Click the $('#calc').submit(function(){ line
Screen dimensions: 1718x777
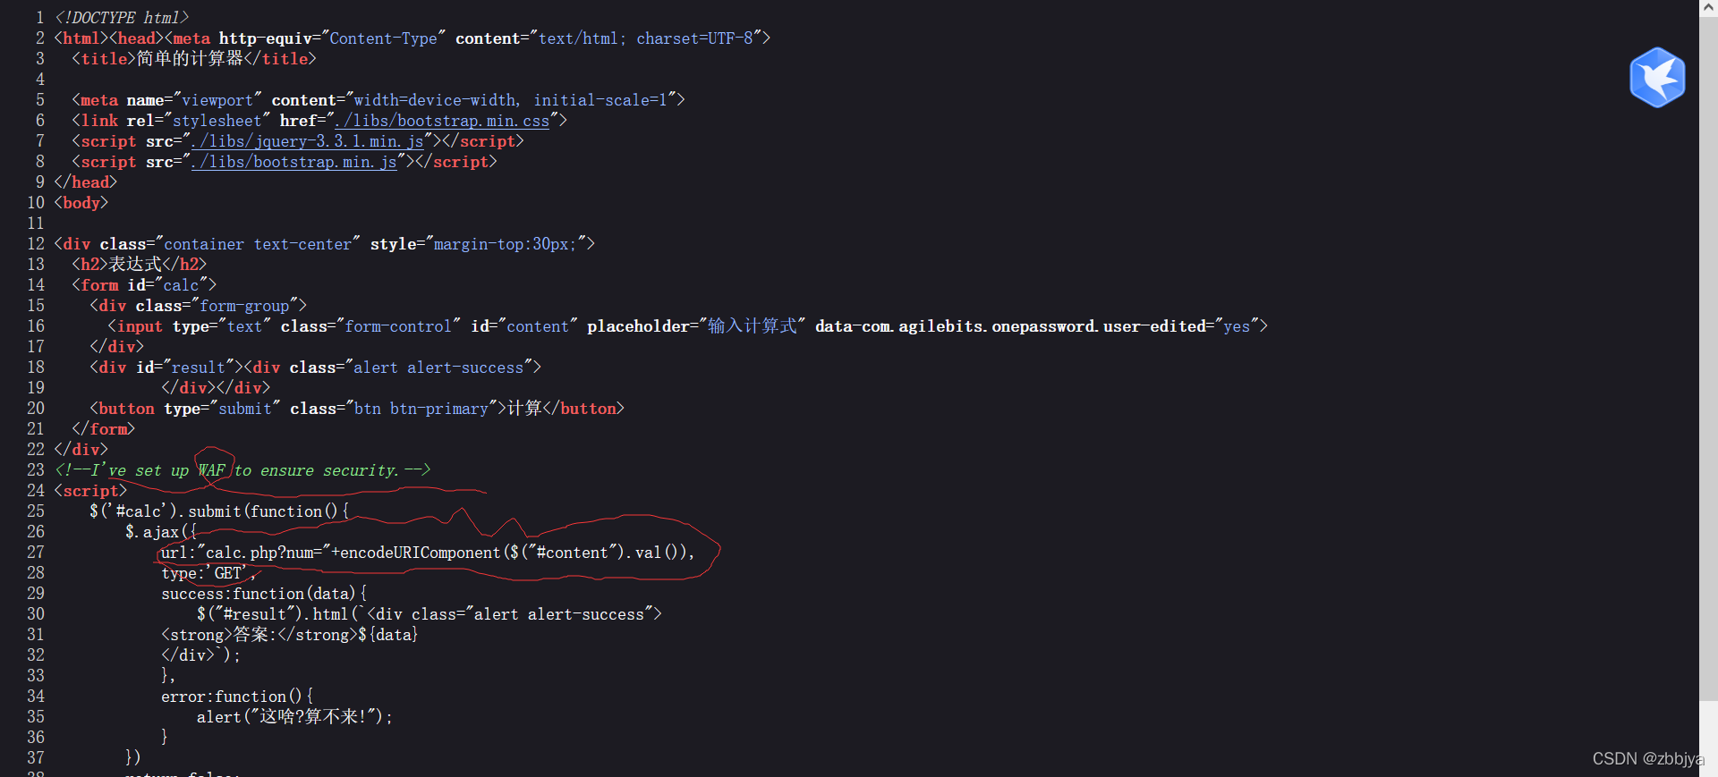coord(219,511)
